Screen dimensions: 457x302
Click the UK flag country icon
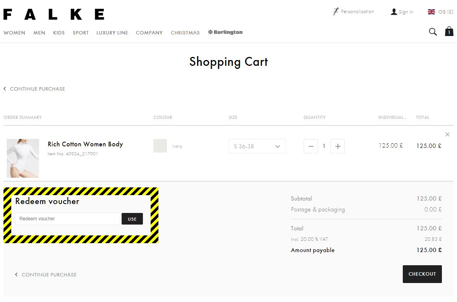pyautogui.click(x=431, y=12)
